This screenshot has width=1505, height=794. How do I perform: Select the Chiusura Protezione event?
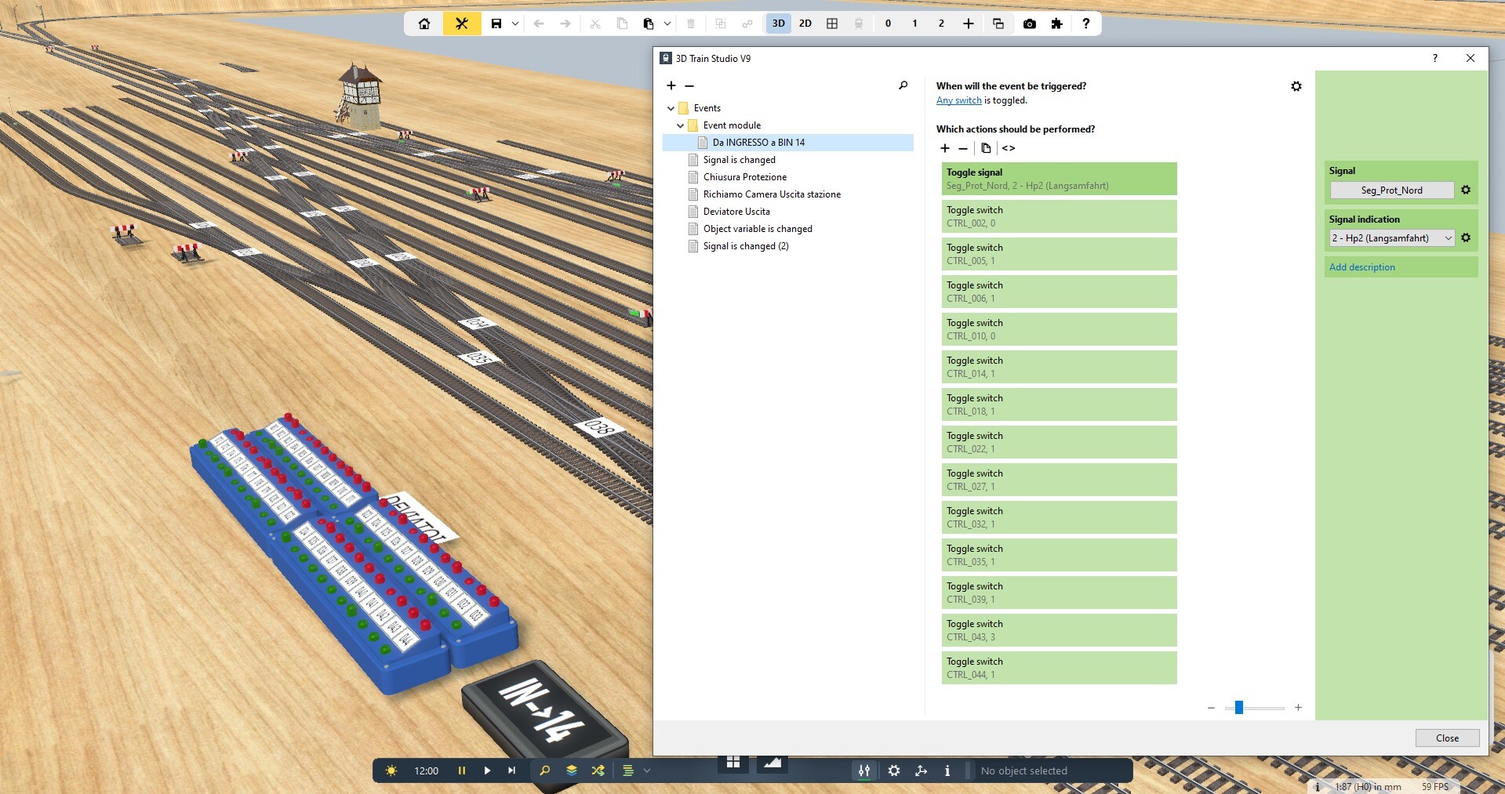click(x=744, y=177)
